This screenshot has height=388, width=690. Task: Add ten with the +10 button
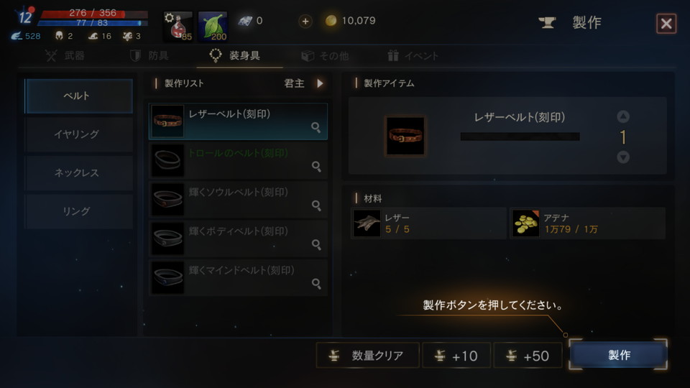(456, 356)
